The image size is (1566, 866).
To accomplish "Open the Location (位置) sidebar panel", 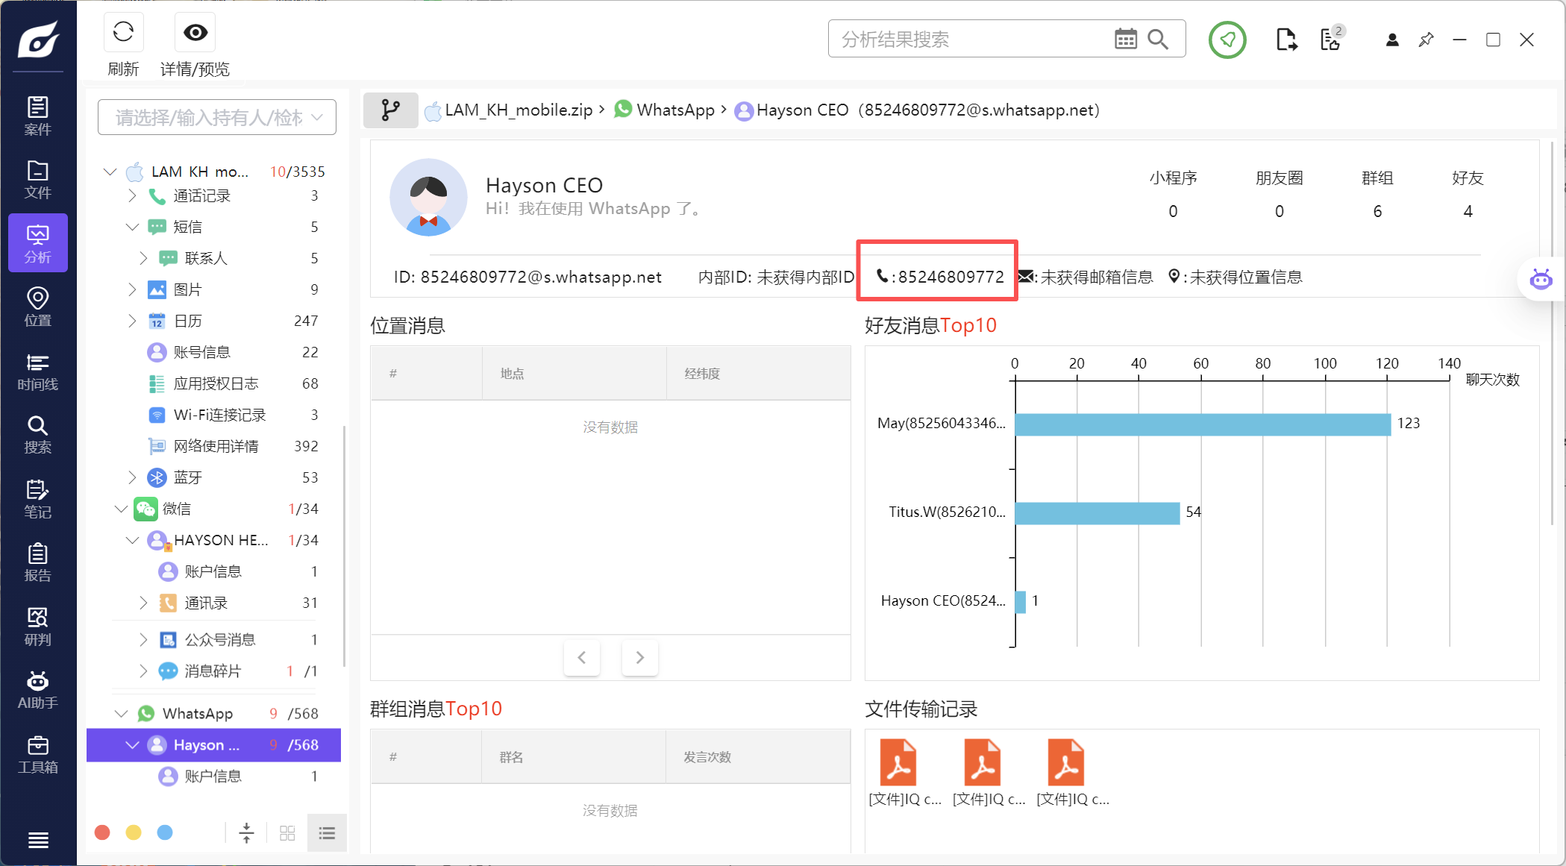I will [x=37, y=307].
